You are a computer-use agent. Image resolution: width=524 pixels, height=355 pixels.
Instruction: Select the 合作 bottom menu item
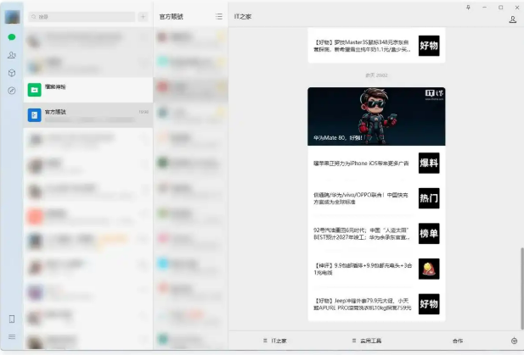pyautogui.click(x=458, y=341)
